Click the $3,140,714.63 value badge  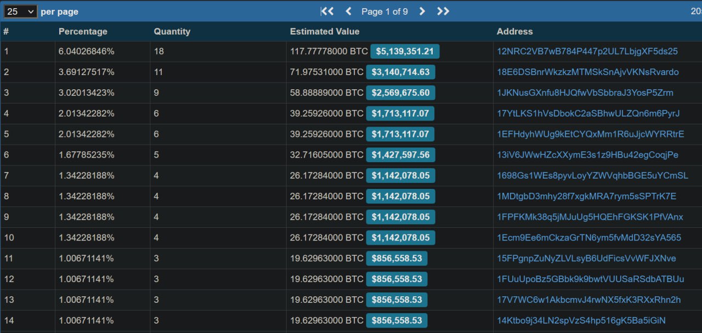coord(400,72)
